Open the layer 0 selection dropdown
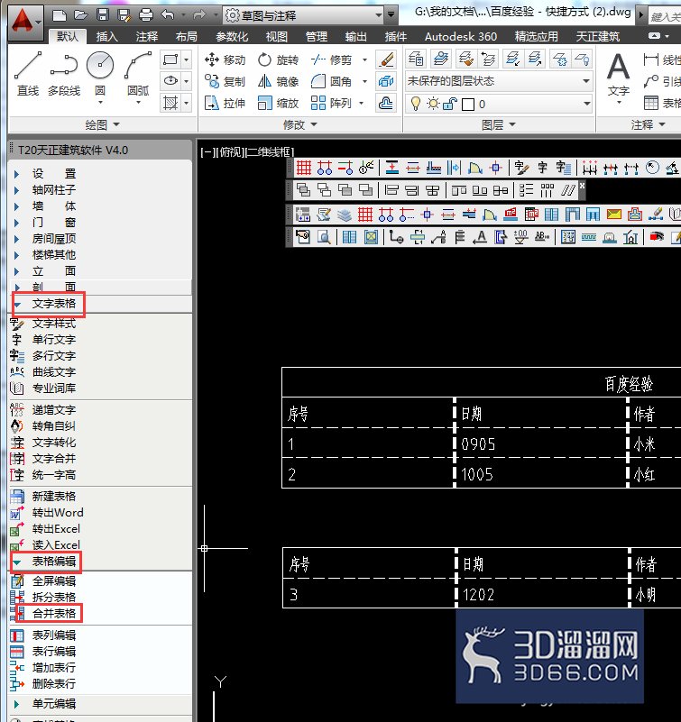 coord(586,104)
